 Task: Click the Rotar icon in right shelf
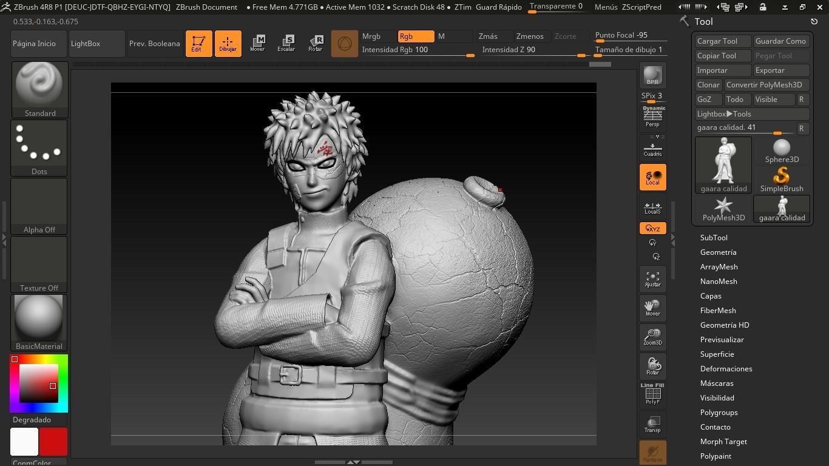coord(652,366)
